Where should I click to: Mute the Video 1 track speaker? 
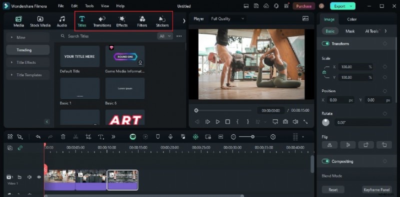click(x=29, y=177)
